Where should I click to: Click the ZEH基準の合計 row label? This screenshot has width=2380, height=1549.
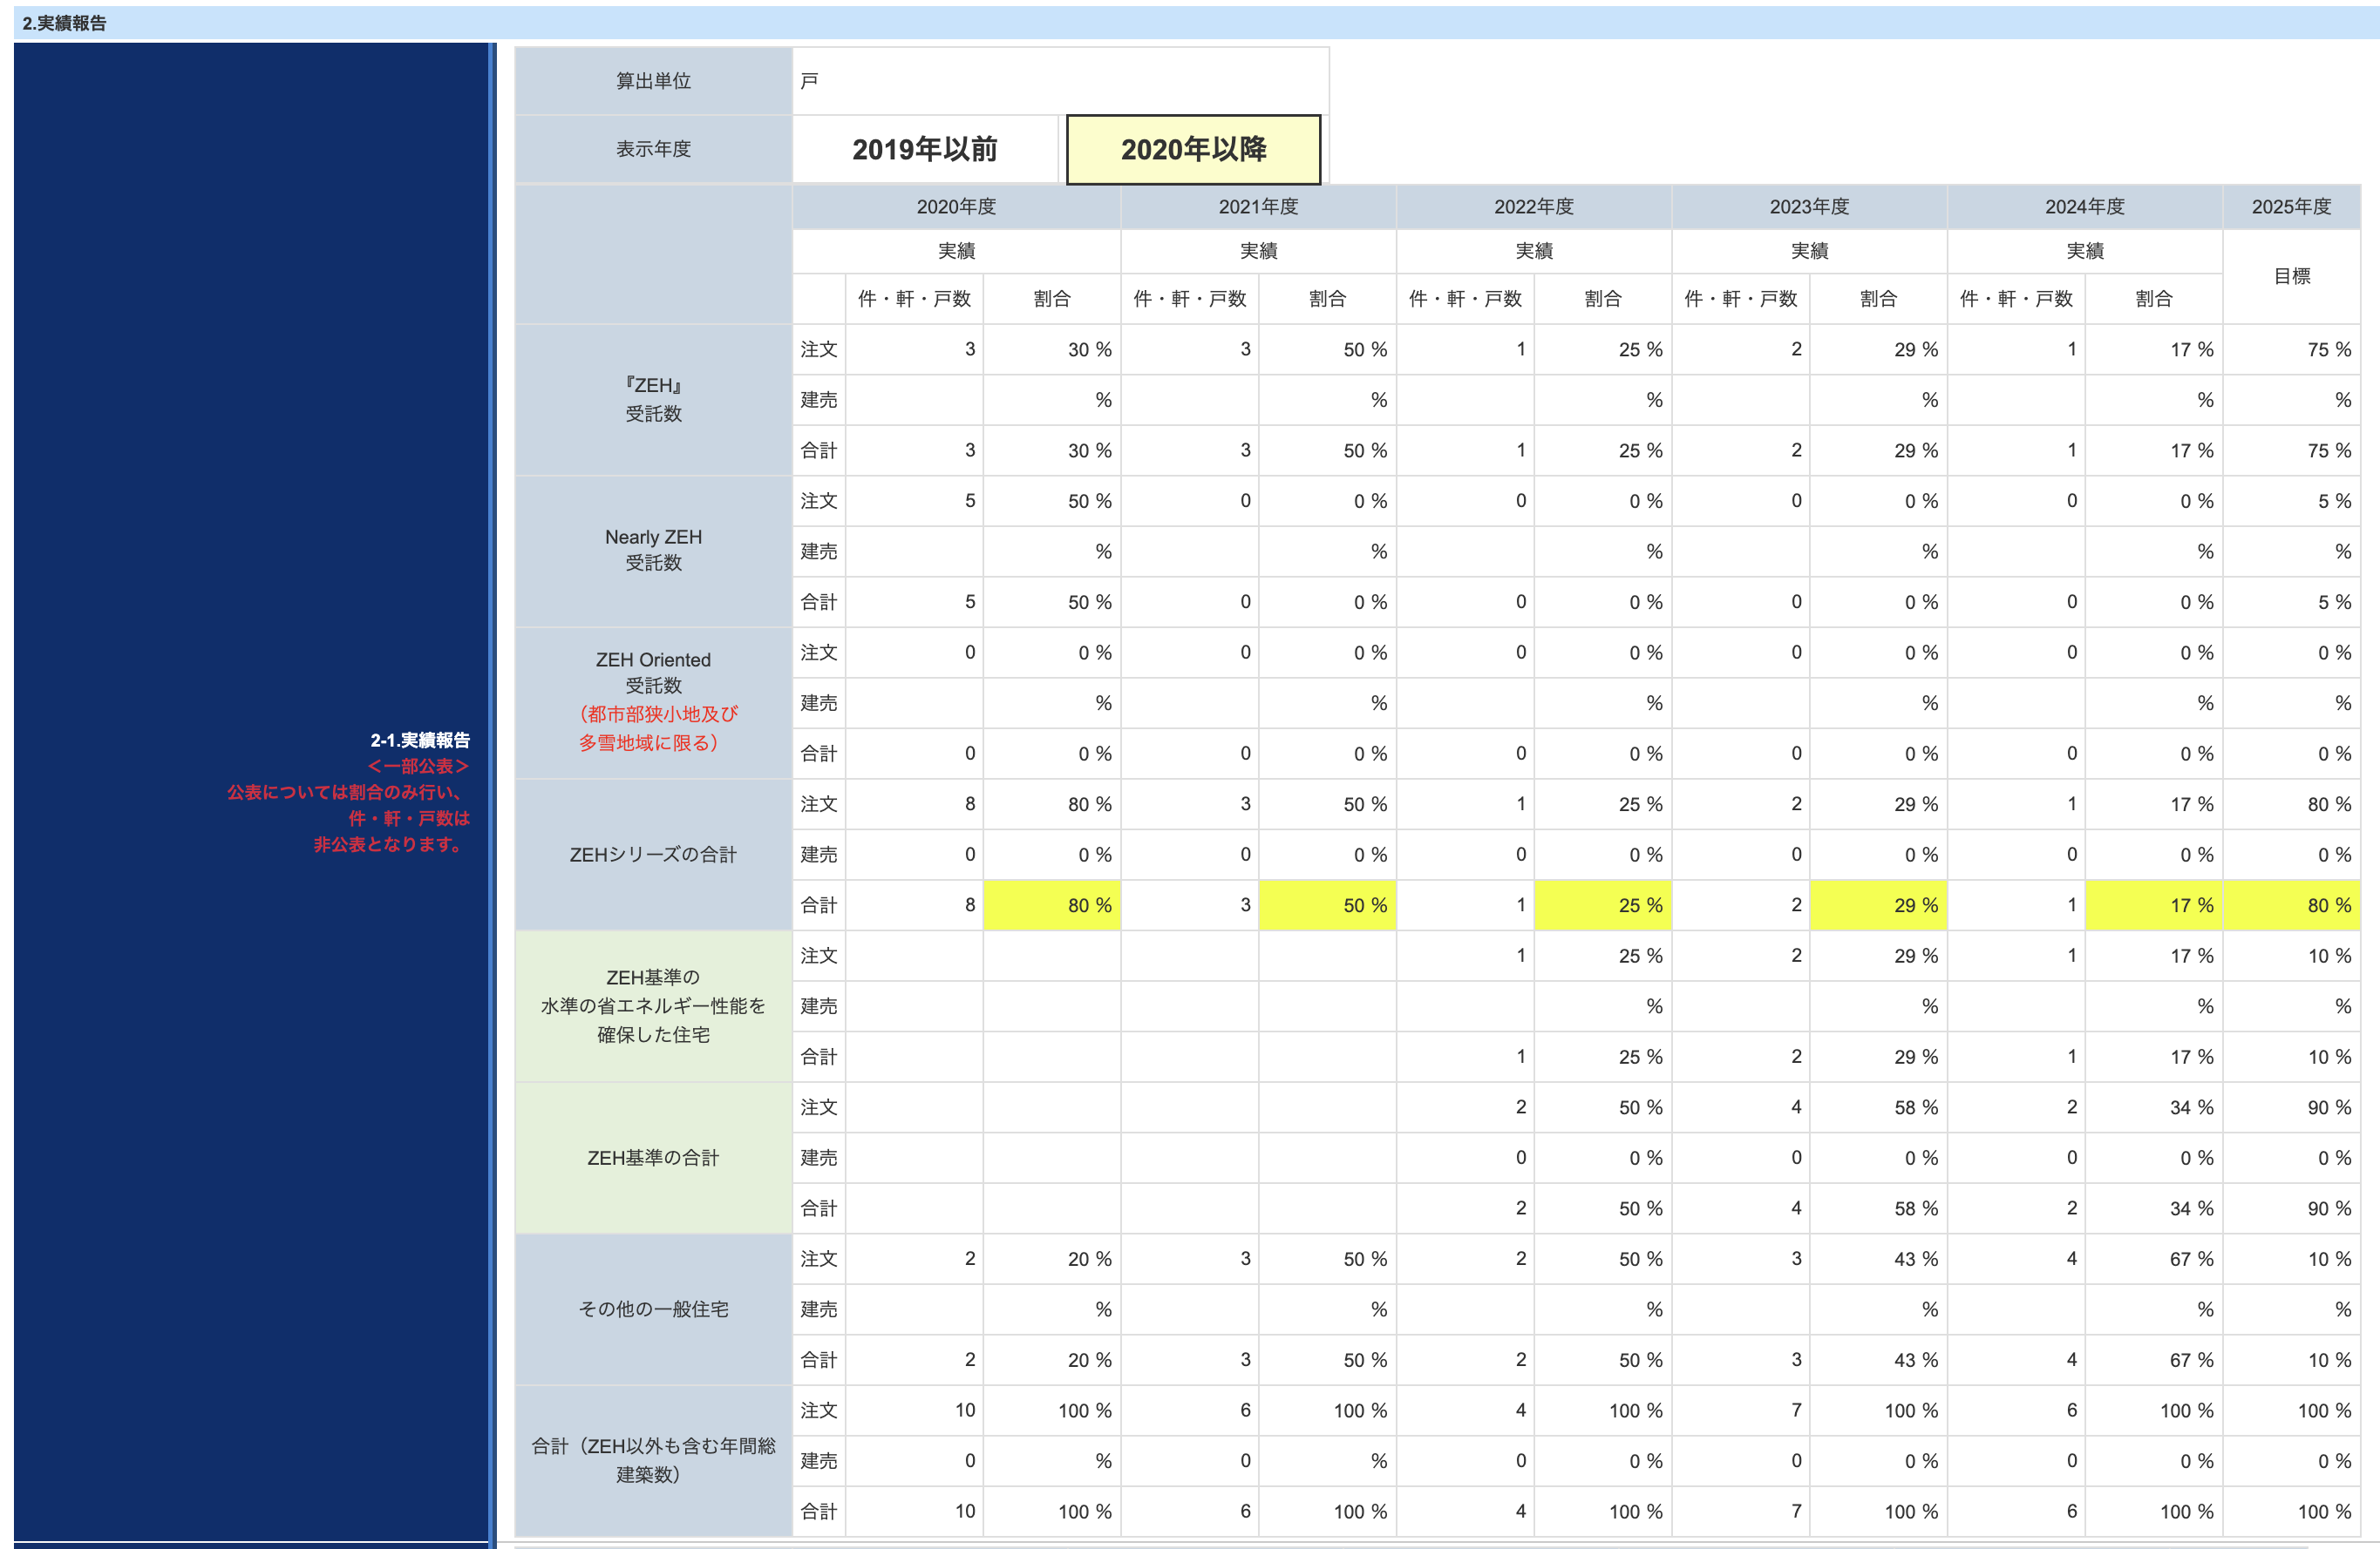(x=653, y=1157)
